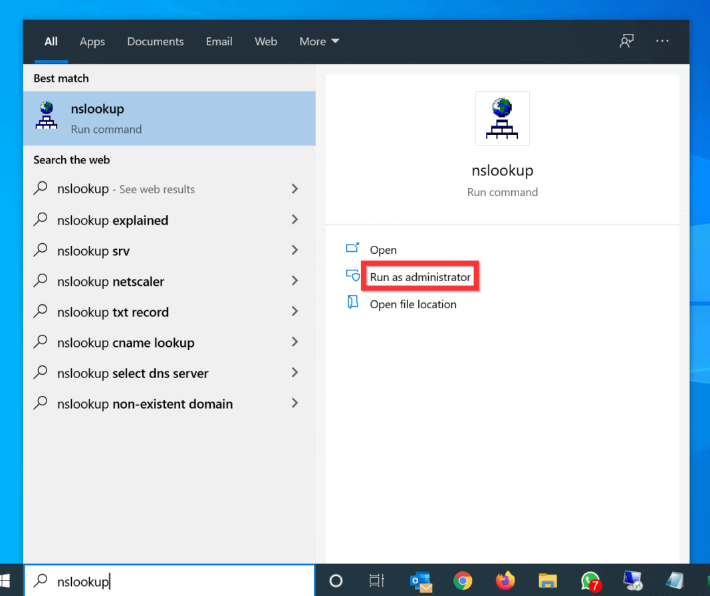Screen dimensions: 710x596
Task: Select Open file location
Action: click(x=414, y=304)
